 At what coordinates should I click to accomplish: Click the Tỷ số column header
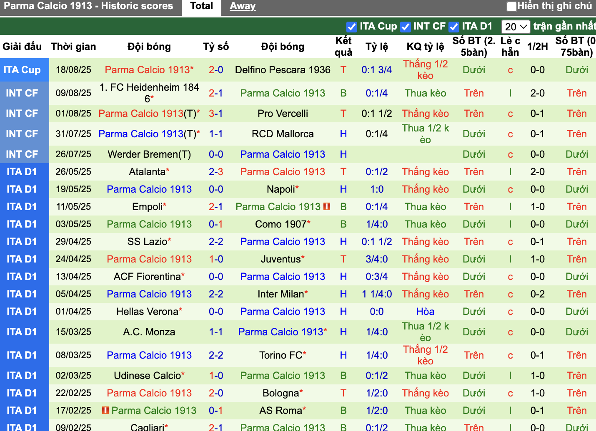tap(216, 47)
